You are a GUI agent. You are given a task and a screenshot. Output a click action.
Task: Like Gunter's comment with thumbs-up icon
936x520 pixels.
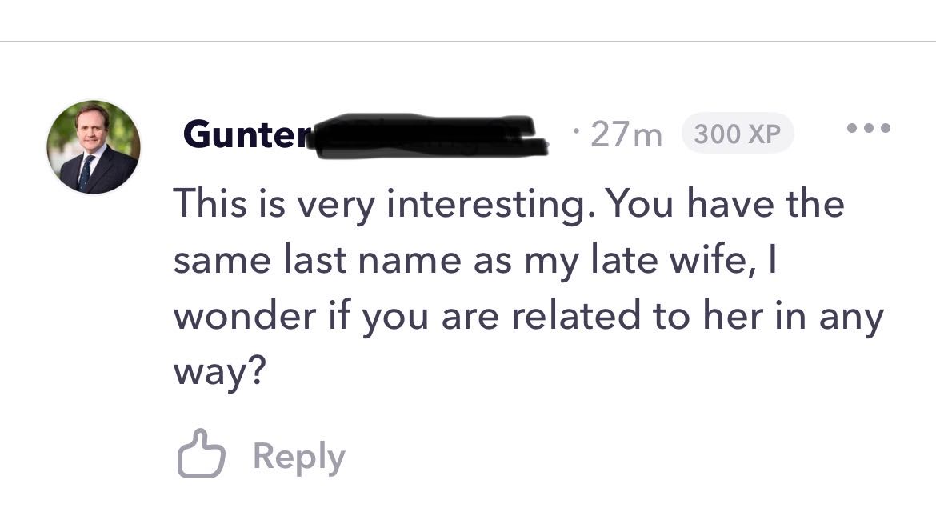click(199, 455)
